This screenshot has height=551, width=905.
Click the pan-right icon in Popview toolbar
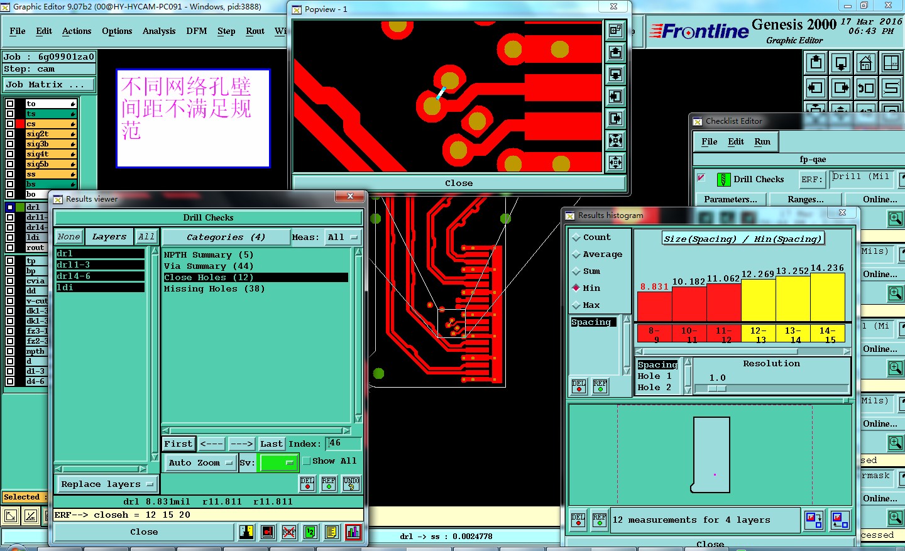click(x=616, y=119)
